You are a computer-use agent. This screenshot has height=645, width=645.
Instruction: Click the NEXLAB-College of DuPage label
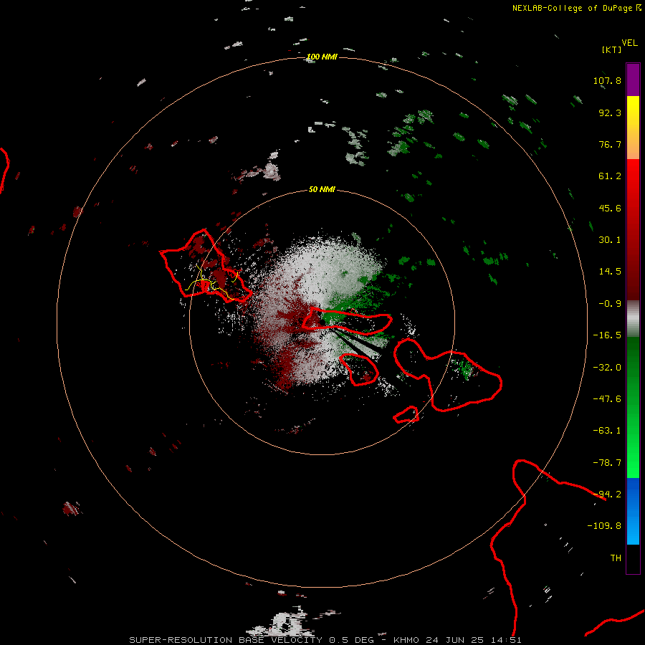573,8
